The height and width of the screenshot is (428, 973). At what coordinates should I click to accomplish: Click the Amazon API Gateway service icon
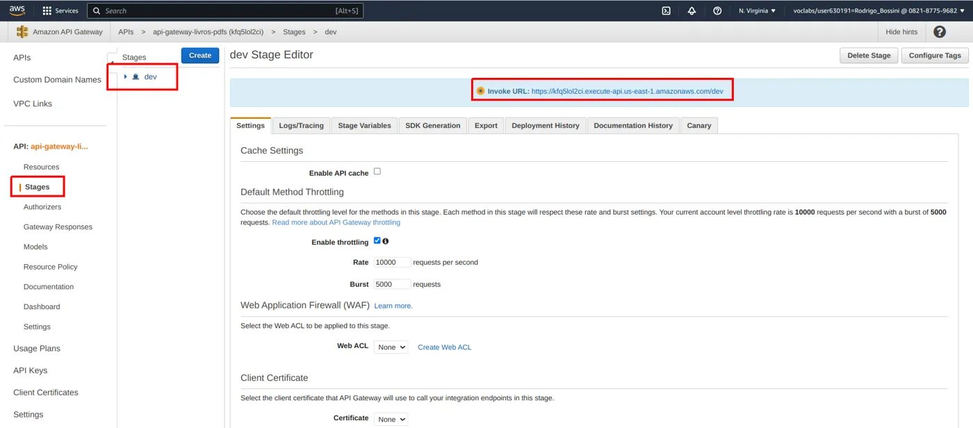coord(22,32)
